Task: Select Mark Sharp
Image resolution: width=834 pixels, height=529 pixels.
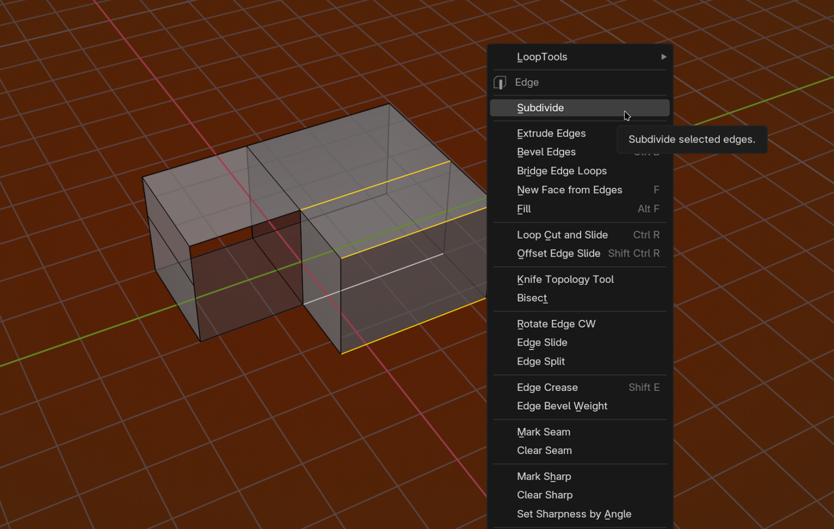Action: click(x=580, y=476)
